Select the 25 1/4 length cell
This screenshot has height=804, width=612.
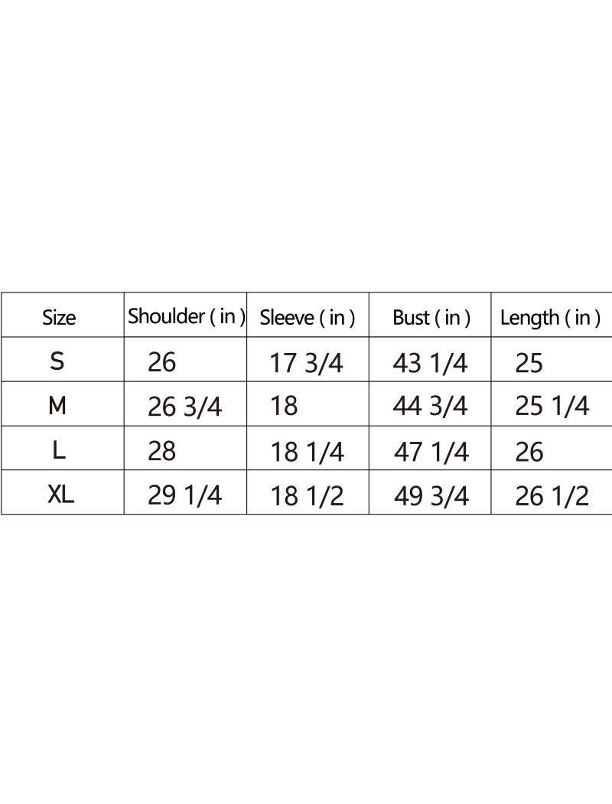click(x=552, y=407)
